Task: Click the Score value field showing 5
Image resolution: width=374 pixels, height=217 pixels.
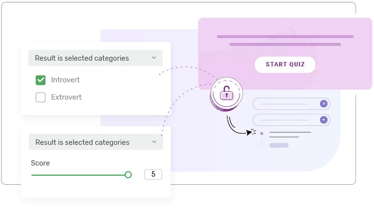Action: (153, 175)
